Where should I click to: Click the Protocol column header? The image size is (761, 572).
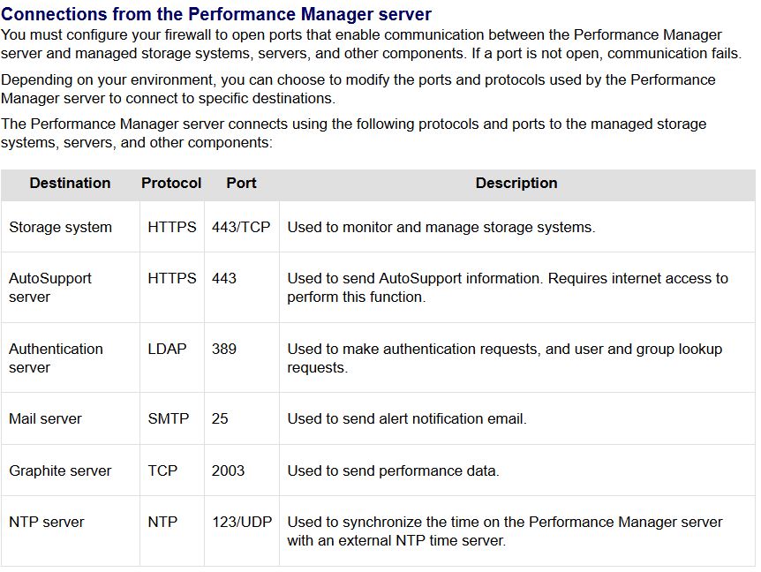[171, 184]
